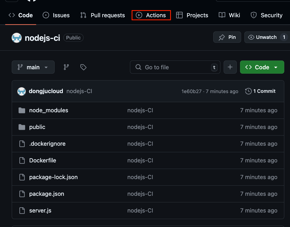Open nodejs-CI commit message in public row
Screen dimensions: 290x227
(x=140, y=127)
